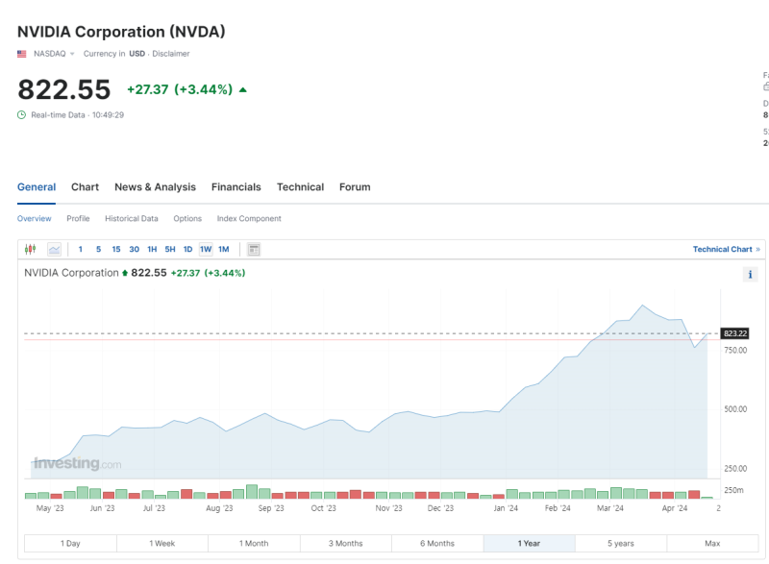
Task: Open Historical Data sub-tab
Action: coord(132,218)
